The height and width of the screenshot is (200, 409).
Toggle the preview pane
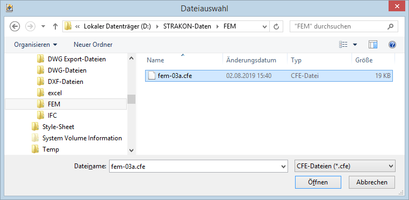(x=373, y=45)
